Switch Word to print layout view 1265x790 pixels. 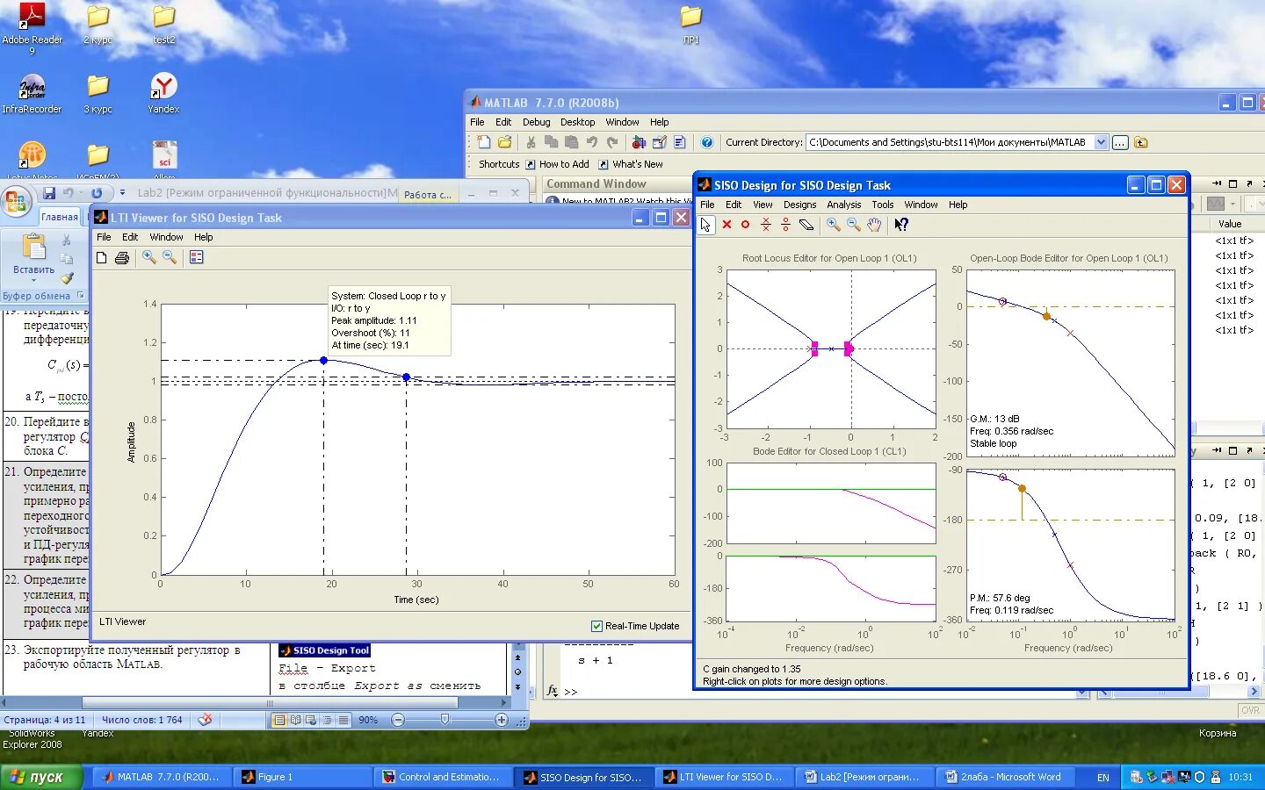pyautogui.click(x=279, y=720)
